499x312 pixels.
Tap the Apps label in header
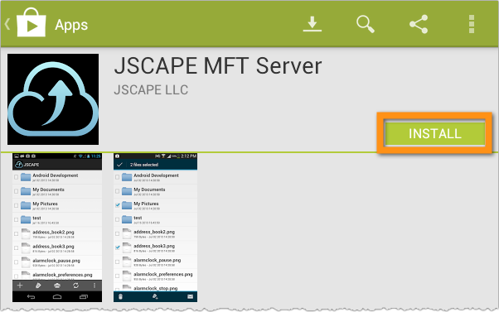coord(71,25)
